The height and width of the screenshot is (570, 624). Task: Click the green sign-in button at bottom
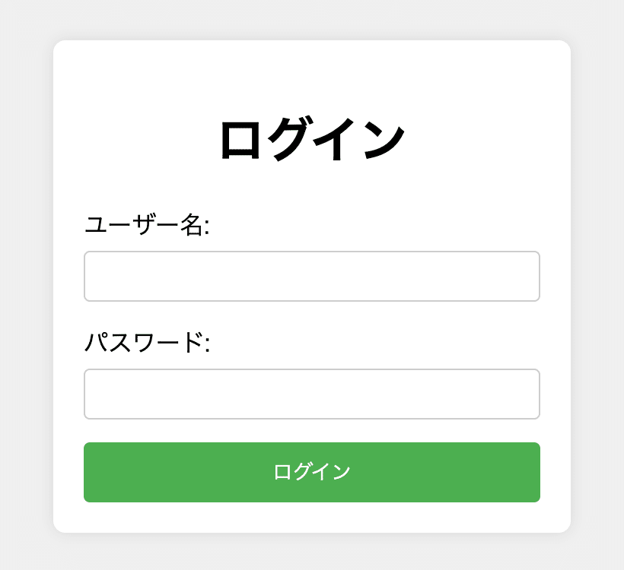(311, 472)
